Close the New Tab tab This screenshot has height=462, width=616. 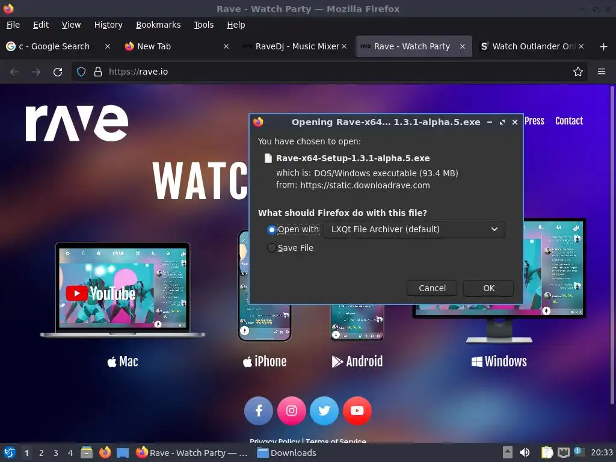[x=226, y=46]
